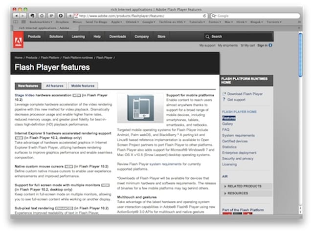Open the Solutions menu
The image size is (313, 233).
[56, 37]
